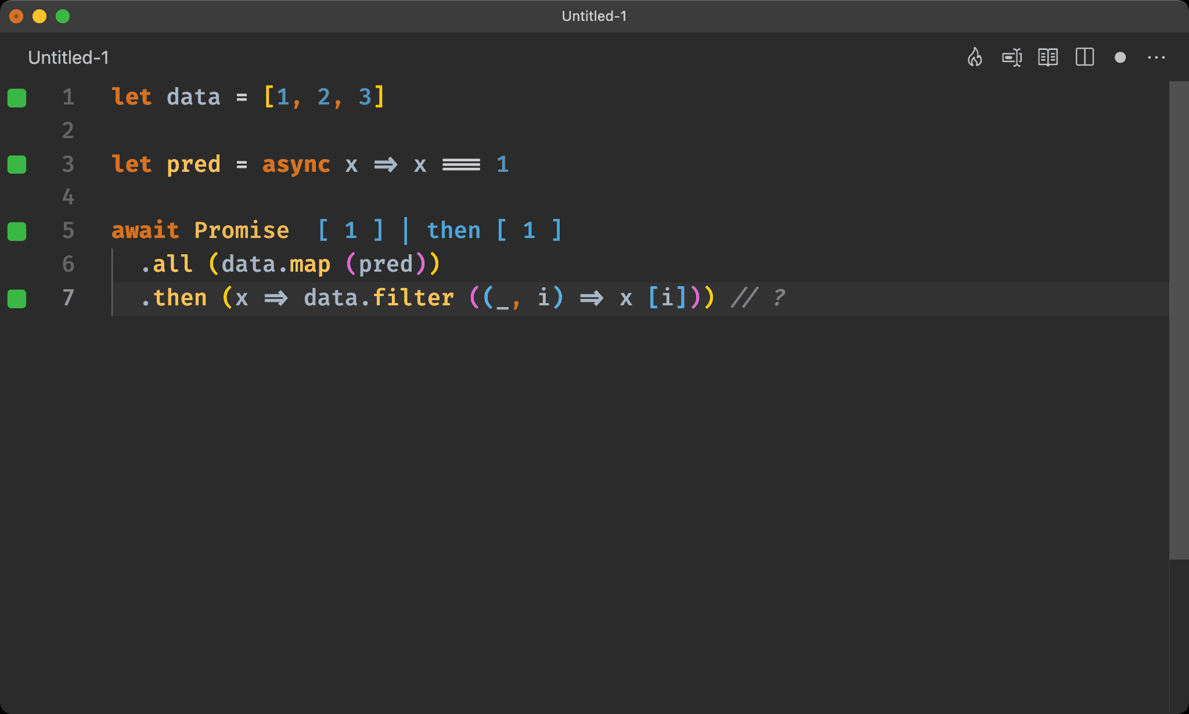This screenshot has width=1189, height=714.
Task: Open the open-book preview icon
Action: pyautogui.click(x=1048, y=57)
